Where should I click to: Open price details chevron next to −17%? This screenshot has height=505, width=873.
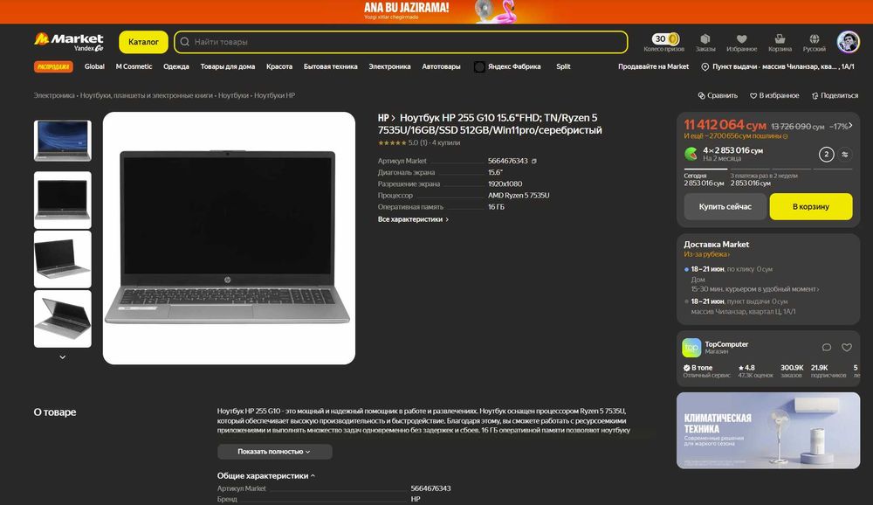(850, 126)
